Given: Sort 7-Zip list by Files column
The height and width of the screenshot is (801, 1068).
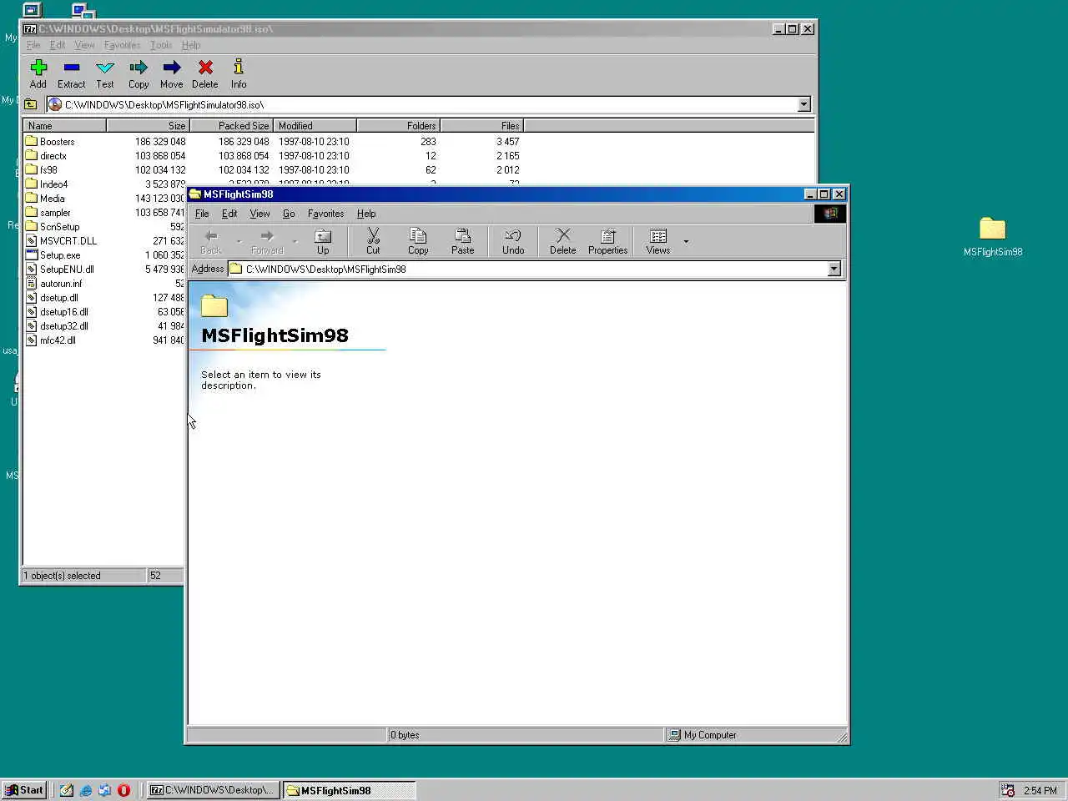Looking at the screenshot, I should (x=482, y=126).
